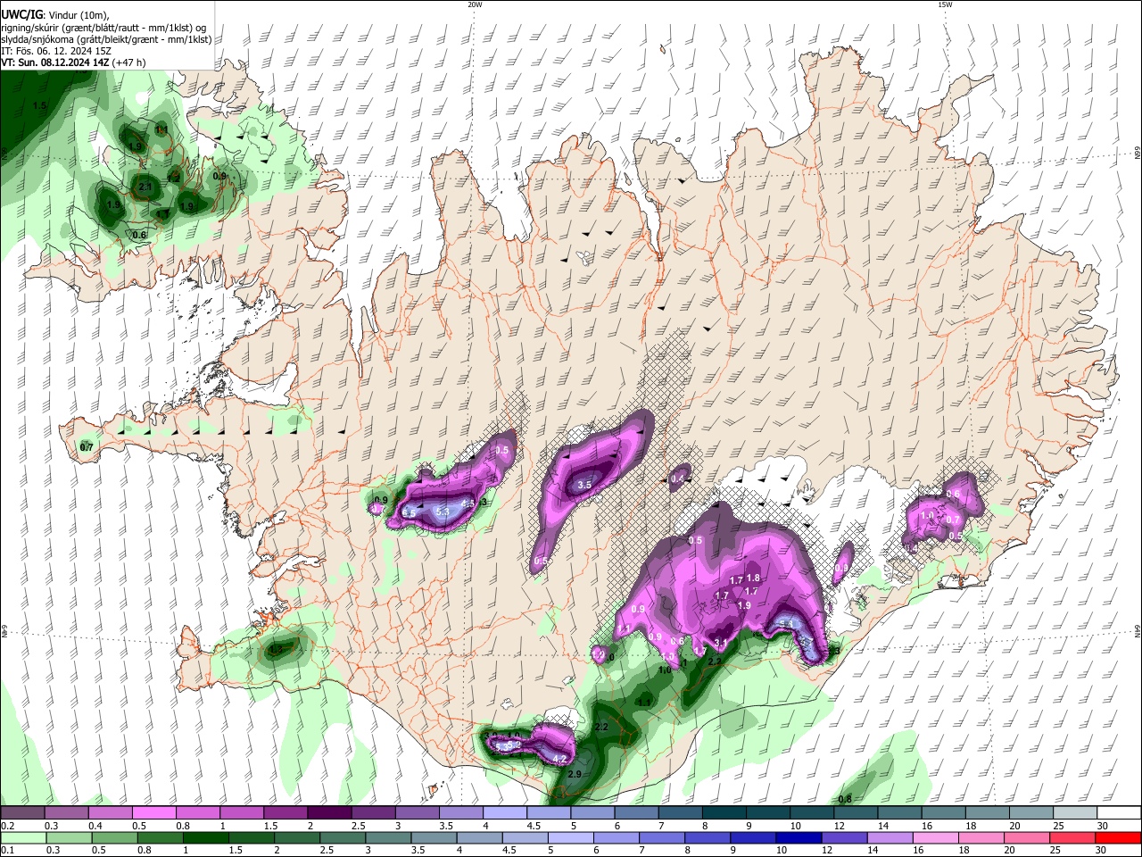Click the '3.1' value in the large purple snow area
Screen dimensions: 1142x857
coord(721,642)
